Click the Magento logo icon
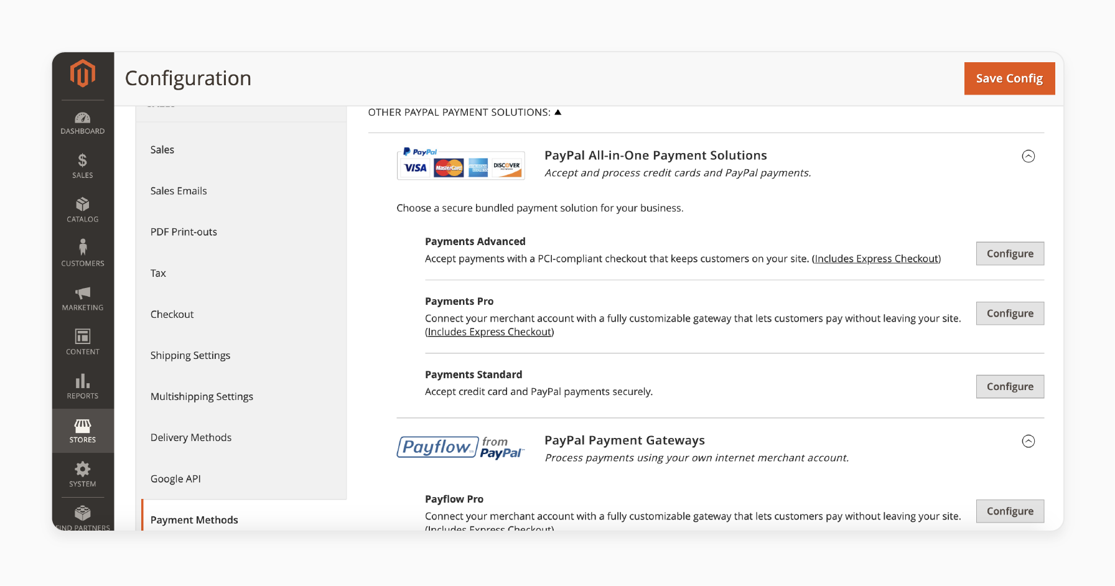This screenshot has width=1115, height=586. pyautogui.click(x=83, y=73)
